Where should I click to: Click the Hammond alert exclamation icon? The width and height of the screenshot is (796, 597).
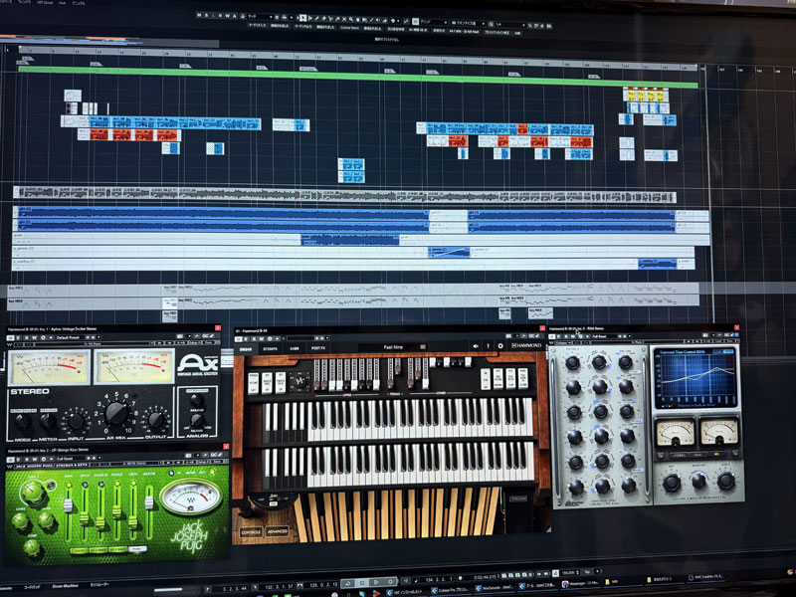[489, 346]
